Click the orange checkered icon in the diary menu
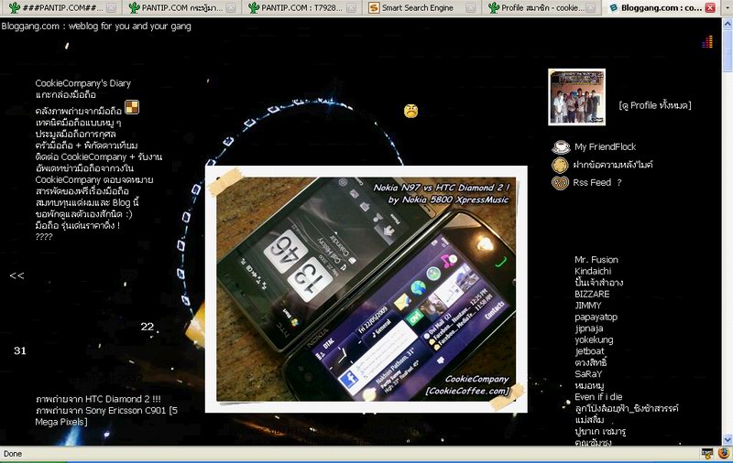The height and width of the screenshot is (463, 733). tap(132, 107)
